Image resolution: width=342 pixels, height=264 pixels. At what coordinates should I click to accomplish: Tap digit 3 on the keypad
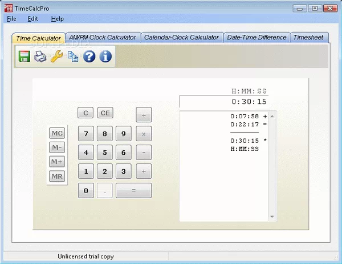tap(124, 171)
